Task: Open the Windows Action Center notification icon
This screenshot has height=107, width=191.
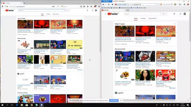Action: [188, 105]
